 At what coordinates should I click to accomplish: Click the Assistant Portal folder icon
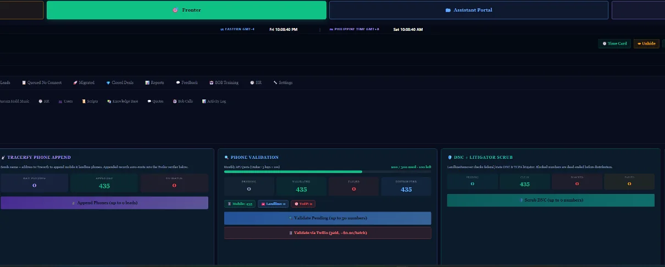coord(448,10)
